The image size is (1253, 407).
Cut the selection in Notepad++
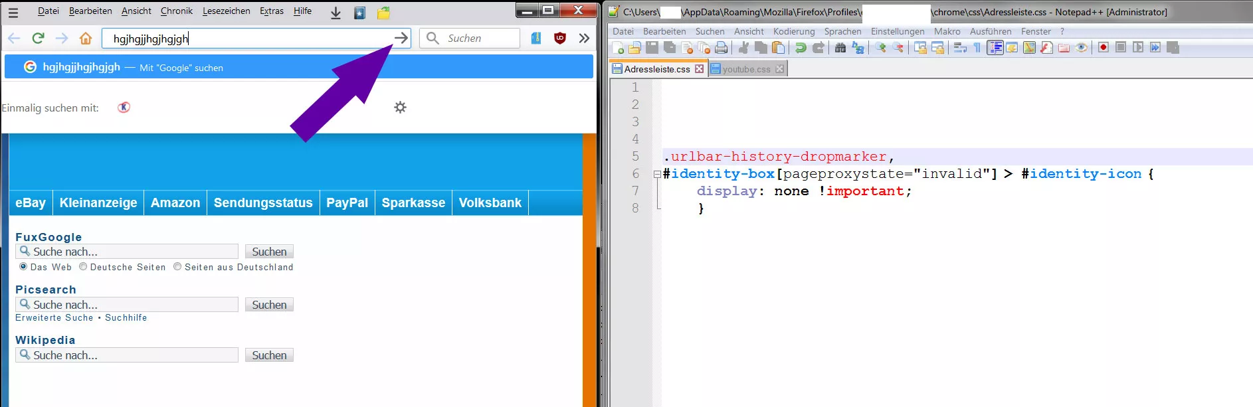(x=743, y=48)
